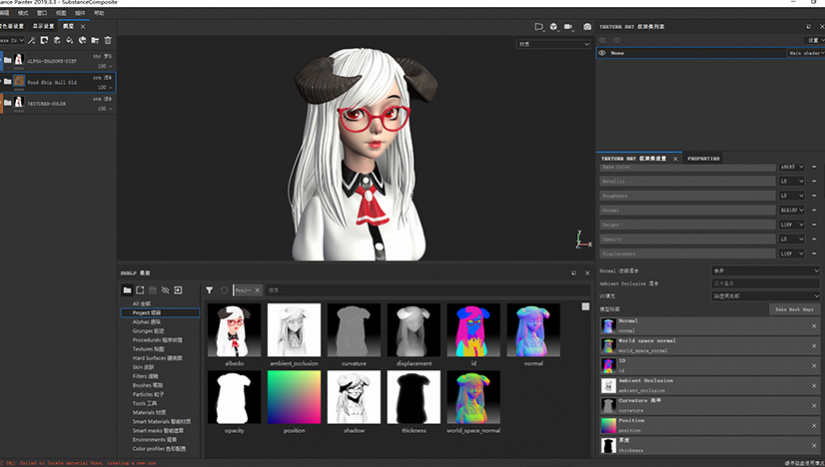825x467 pixels.
Task: Add a fill layer using the bucket icon
Action: click(70, 40)
